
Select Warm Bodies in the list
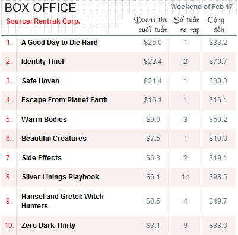(44, 120)
